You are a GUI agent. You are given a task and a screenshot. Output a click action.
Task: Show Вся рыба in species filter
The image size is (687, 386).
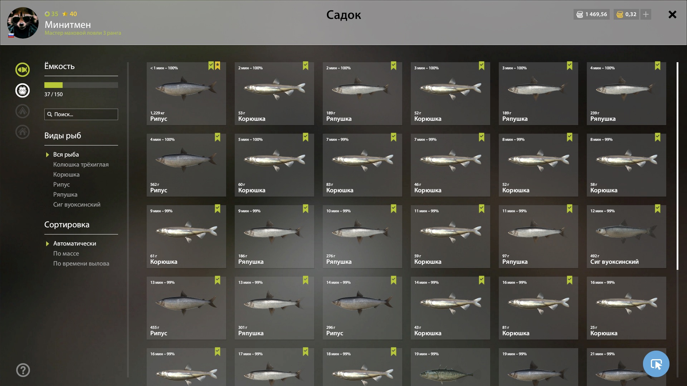(x=66, y=154)
